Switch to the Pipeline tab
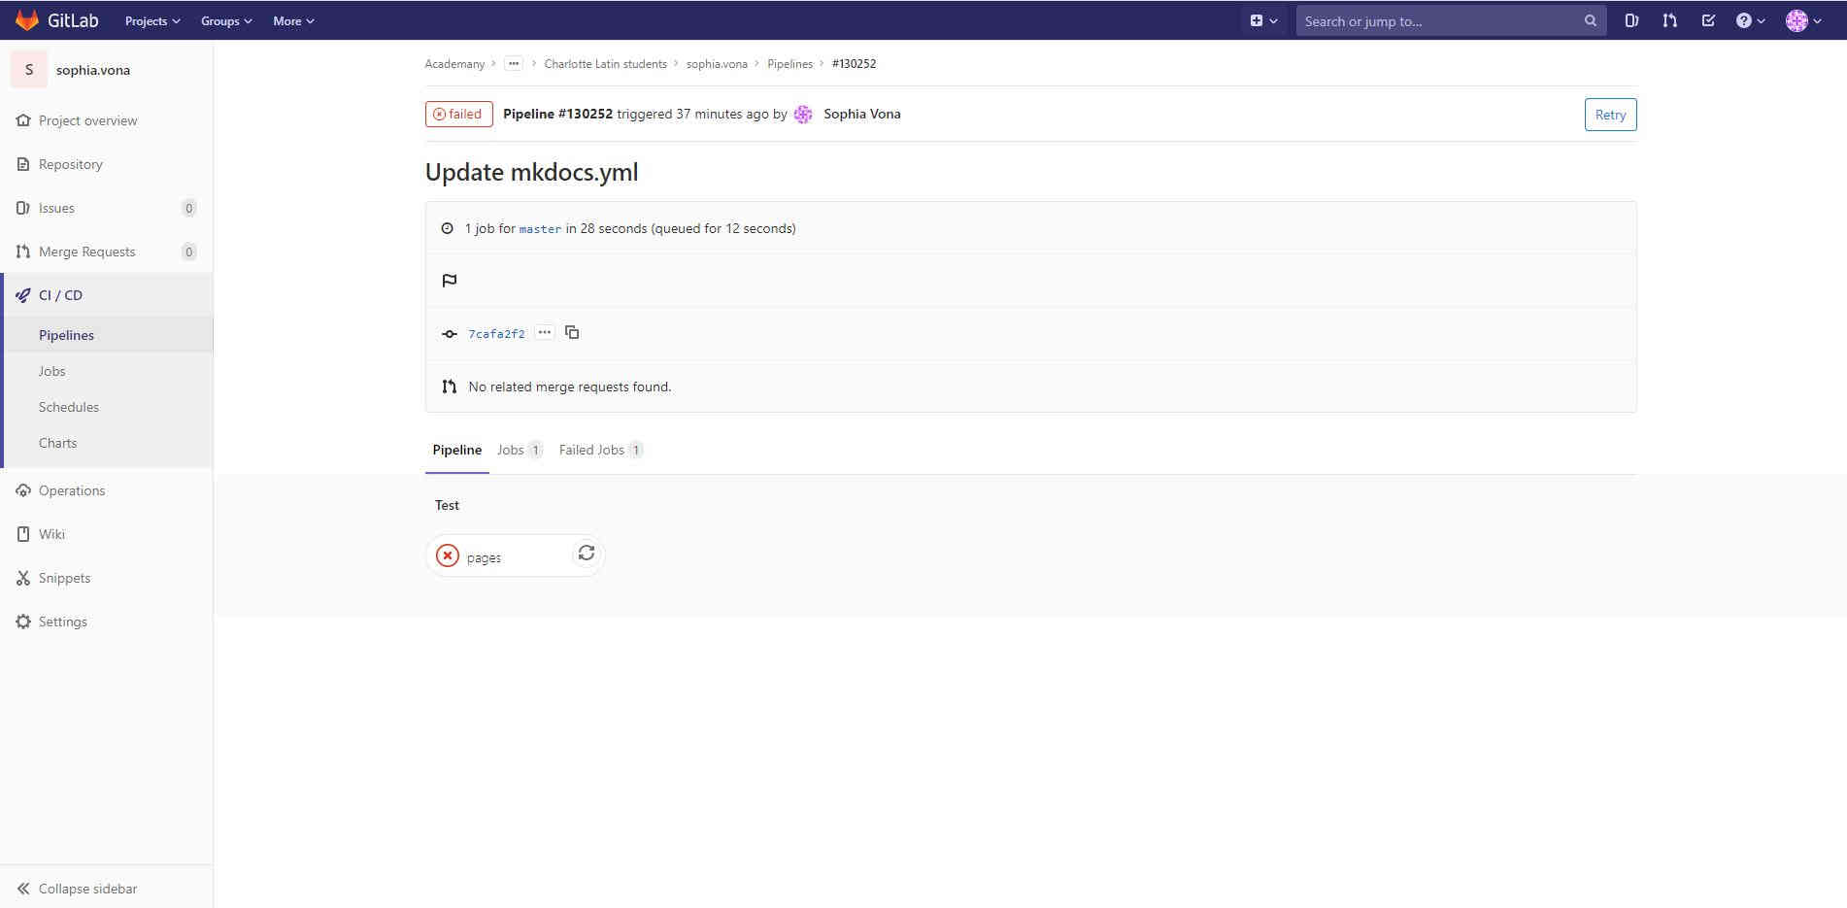1847x908 pixels. (457, 451)
